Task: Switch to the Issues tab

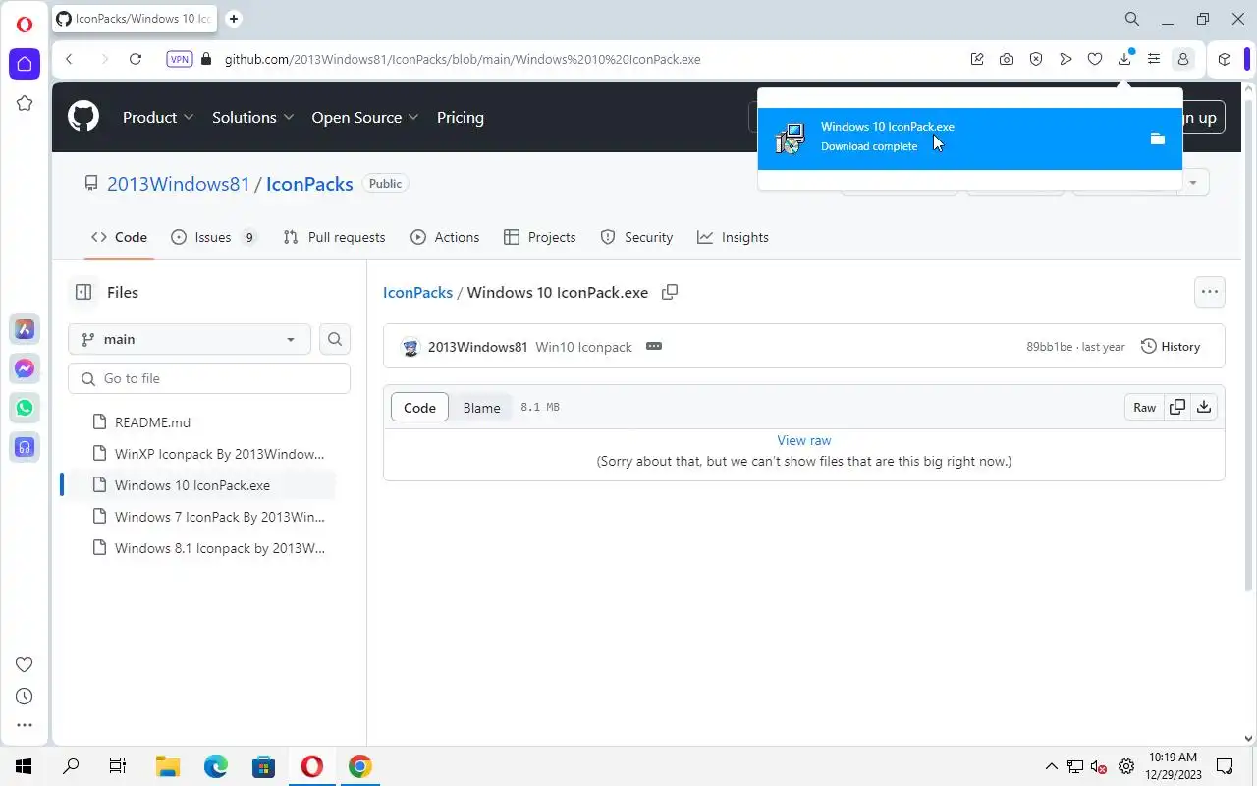Action: [214, 237]
